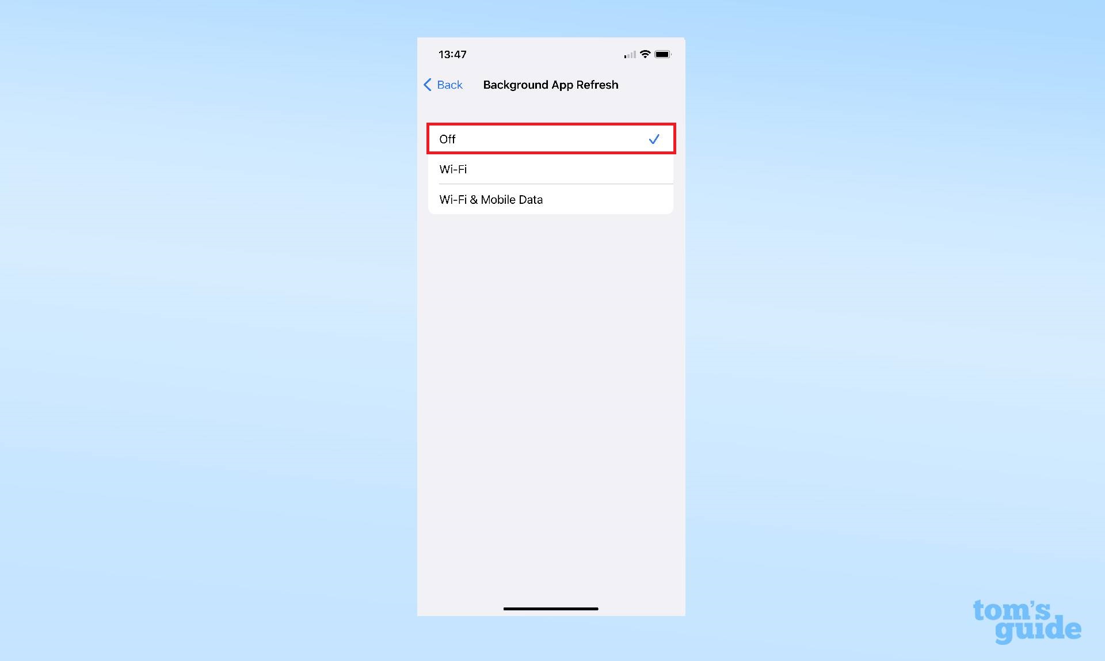The height and width of the screenshot is (661, 1105).
Task: Select Off option for Background App Refresh
Action: [x=550, y=139]
